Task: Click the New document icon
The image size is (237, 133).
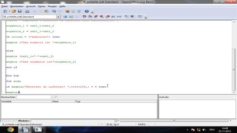Action: point(6,11)
